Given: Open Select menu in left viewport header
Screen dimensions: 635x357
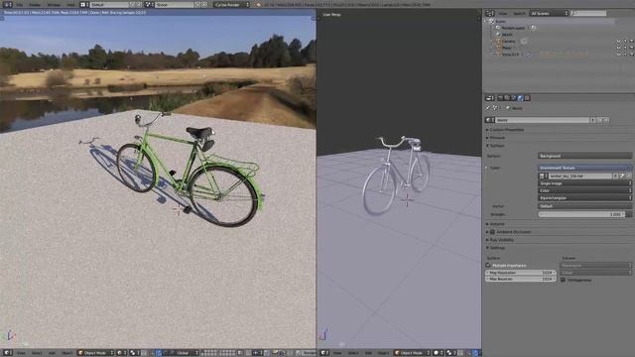Looking at the screenshot, I should coord(37,353).
